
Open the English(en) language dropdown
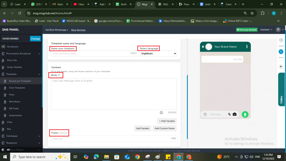coord(158,53)
